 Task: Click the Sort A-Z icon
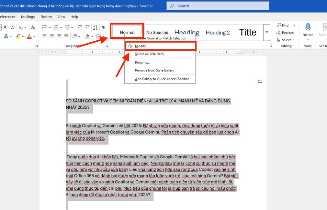coord(96,28)
